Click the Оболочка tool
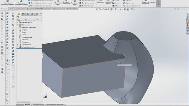Screen dimensions: 189x106 coord(117,6)
